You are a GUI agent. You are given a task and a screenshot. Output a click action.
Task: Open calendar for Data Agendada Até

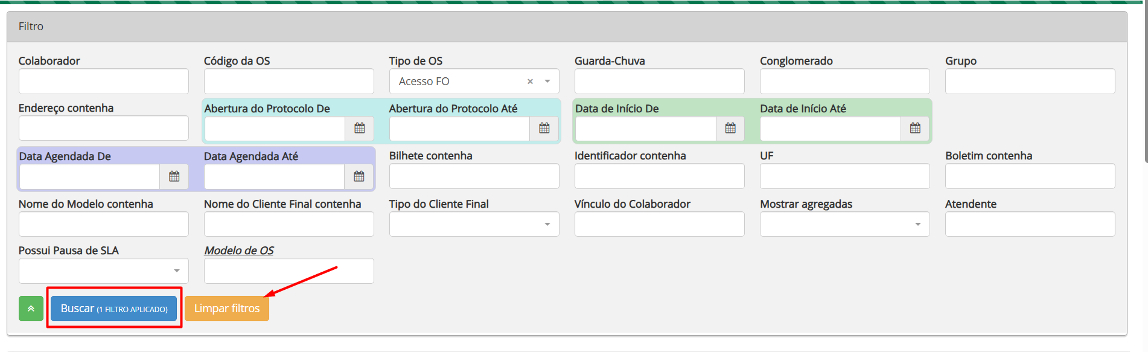pyautogui.click(x=359, y=176)
